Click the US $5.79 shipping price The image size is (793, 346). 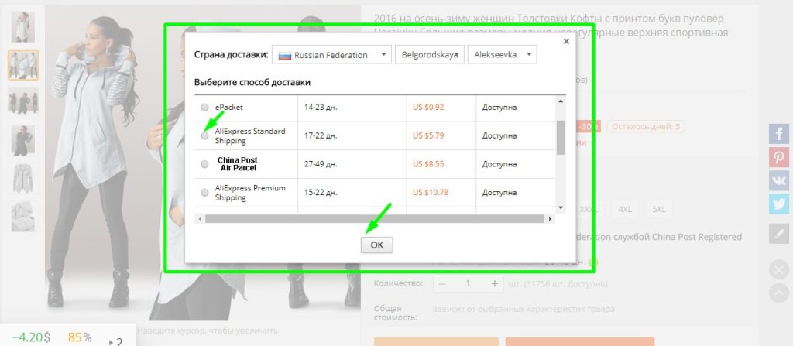point(428,135)
